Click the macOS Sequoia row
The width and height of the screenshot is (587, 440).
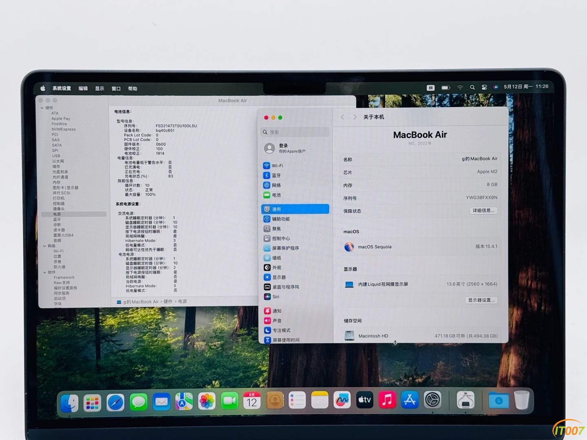(x=420, y=246)
